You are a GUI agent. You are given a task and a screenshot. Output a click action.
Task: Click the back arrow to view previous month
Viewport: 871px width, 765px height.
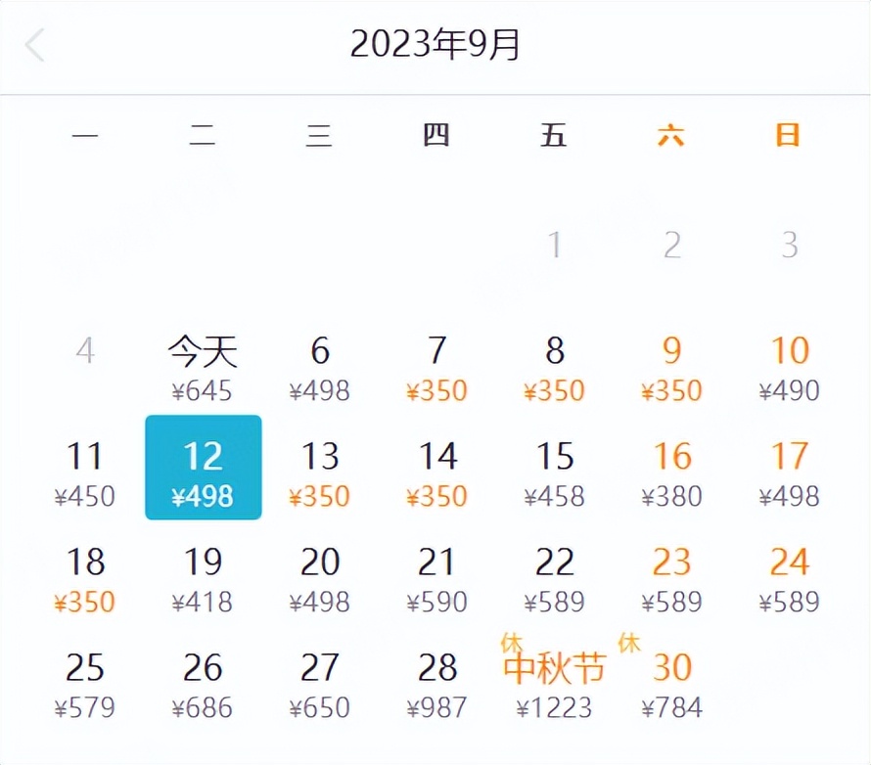[x=36, y=44]
